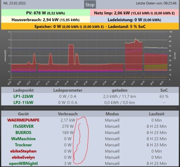Toggle the WaMaschine device
Screen dimensions: 180x167
pos(23,139)
